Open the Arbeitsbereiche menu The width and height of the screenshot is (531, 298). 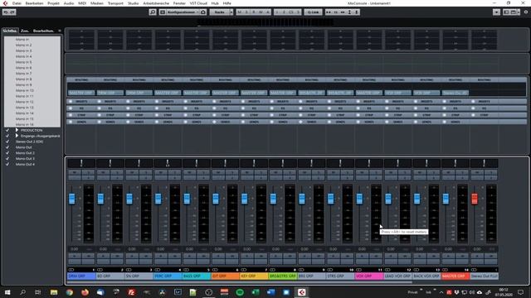[156, 3]
